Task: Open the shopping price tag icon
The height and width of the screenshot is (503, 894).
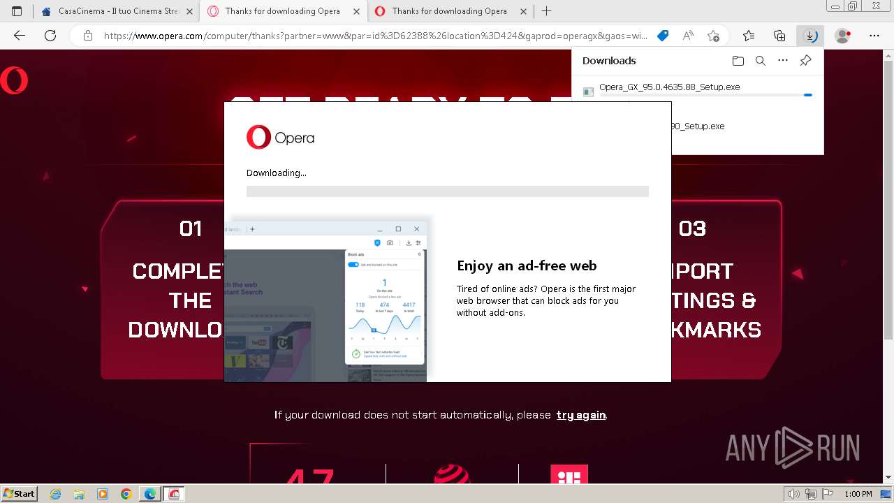Action: click(x=664, y=36)
